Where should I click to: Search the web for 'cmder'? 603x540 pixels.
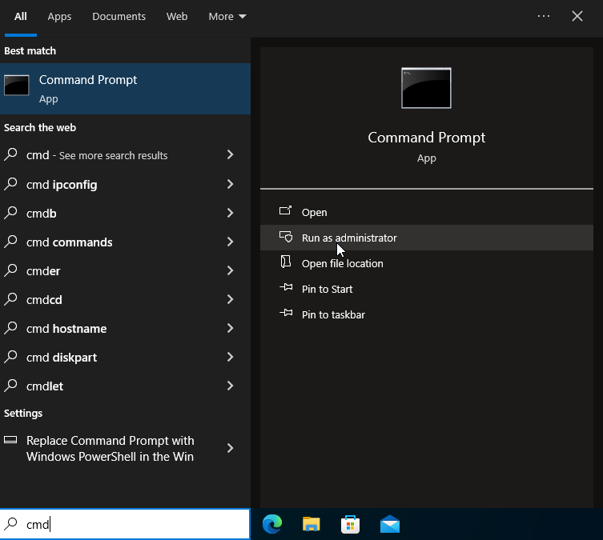click(125, 270)
